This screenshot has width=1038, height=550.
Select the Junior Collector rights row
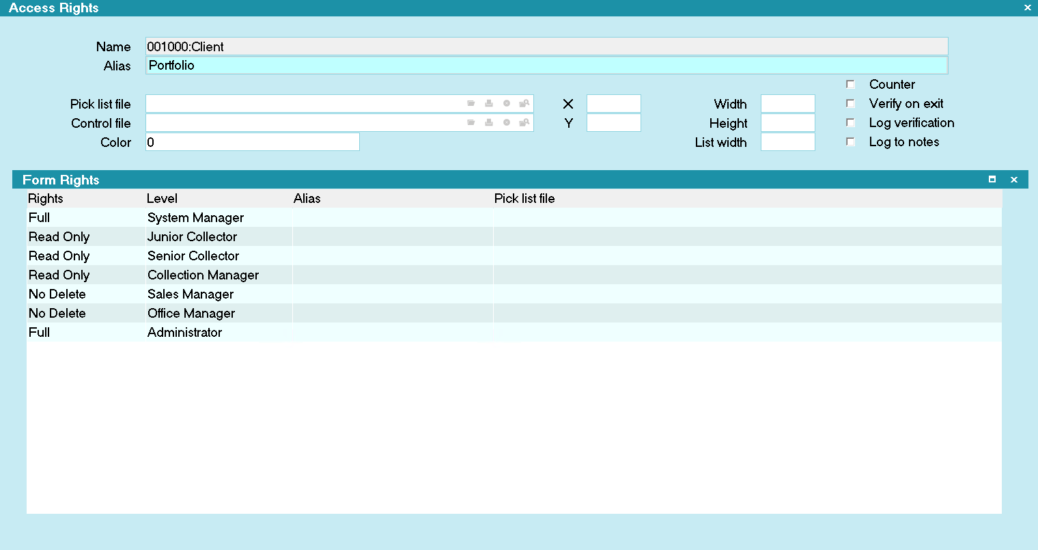(x=192, y=237)
